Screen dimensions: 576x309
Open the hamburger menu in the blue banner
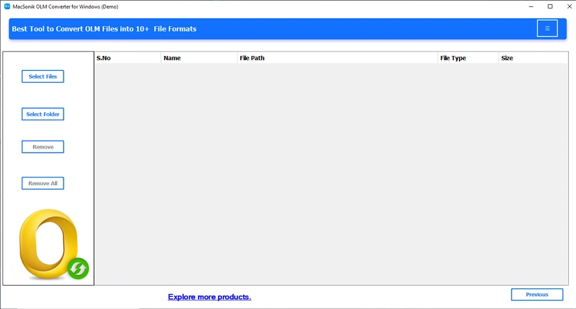tap(547, 28)
